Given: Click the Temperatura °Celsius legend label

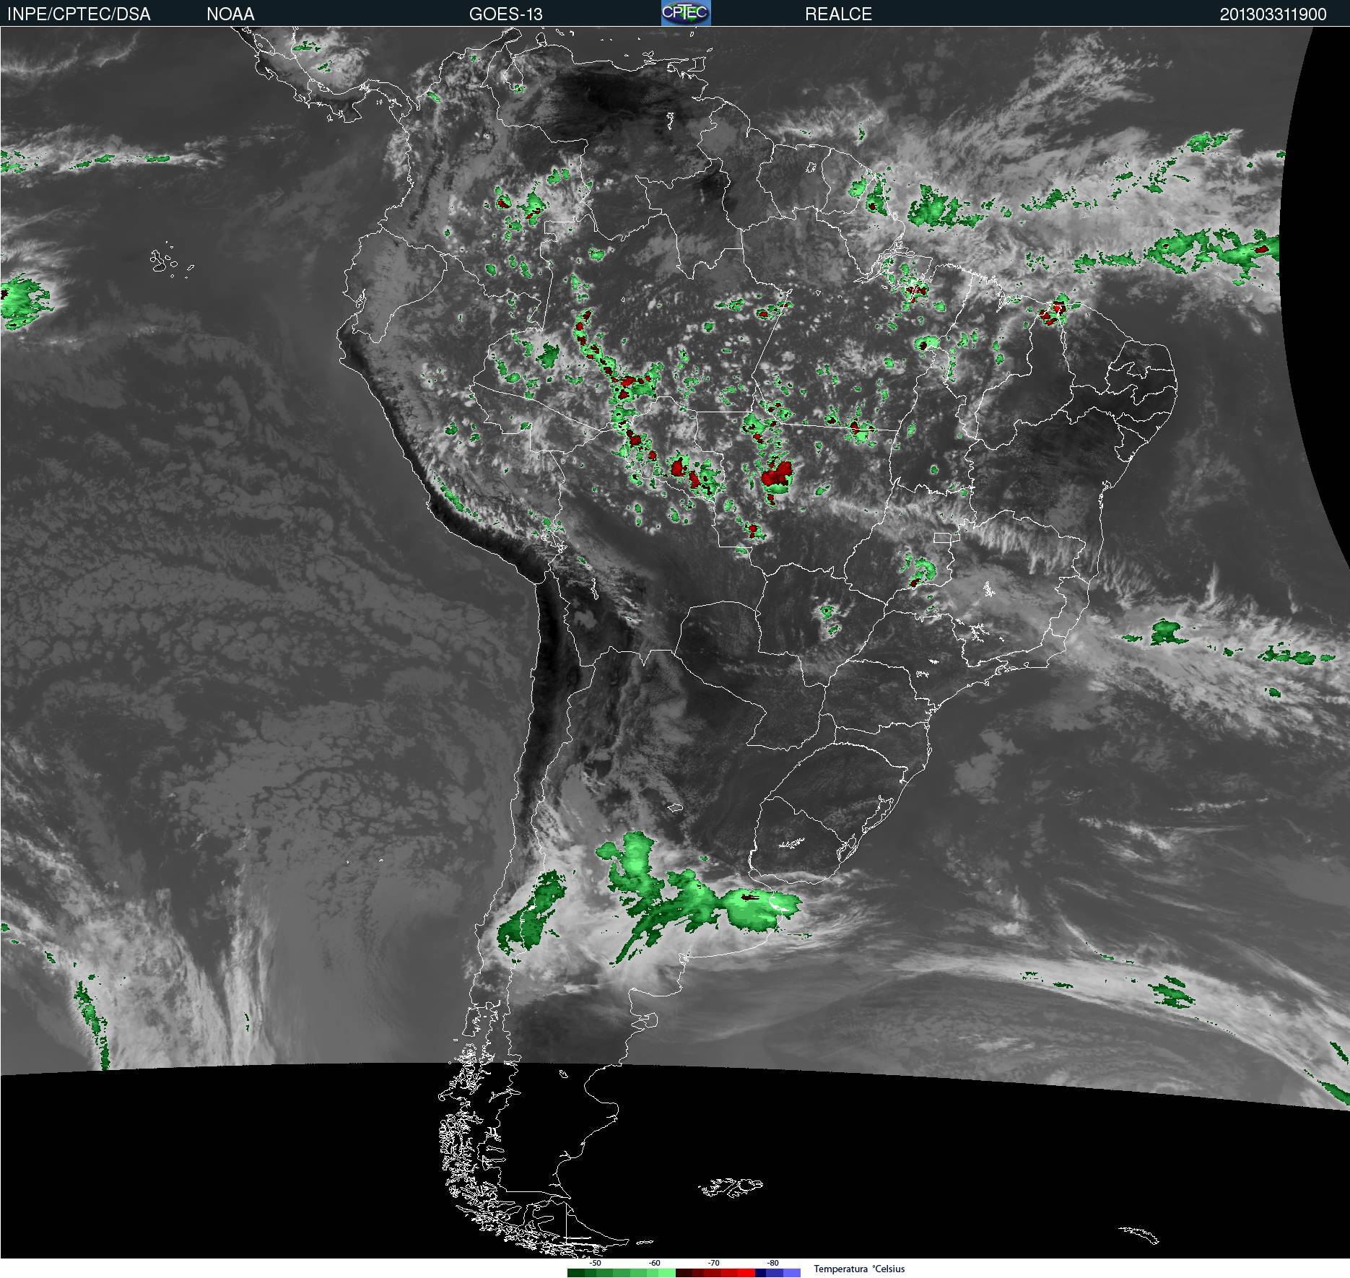Looking at the screenshot, I should click(859, 1269).
